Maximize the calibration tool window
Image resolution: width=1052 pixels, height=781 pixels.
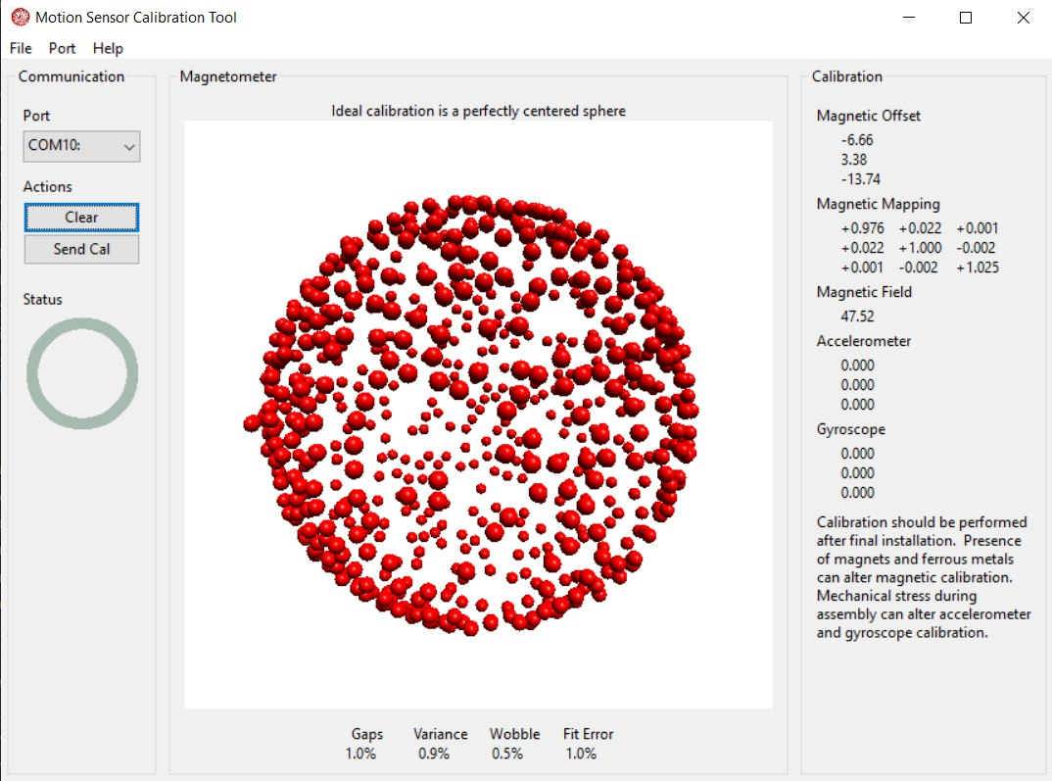pyautogui.click(x=966, y=18)
